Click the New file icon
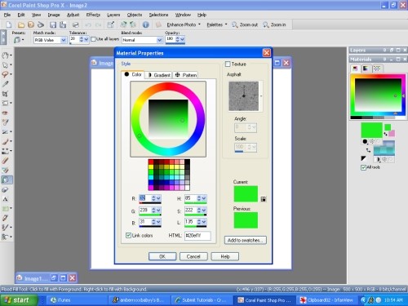Image resolution: width=408 pixels, height=306 pixels. click(x=9, y=24)
